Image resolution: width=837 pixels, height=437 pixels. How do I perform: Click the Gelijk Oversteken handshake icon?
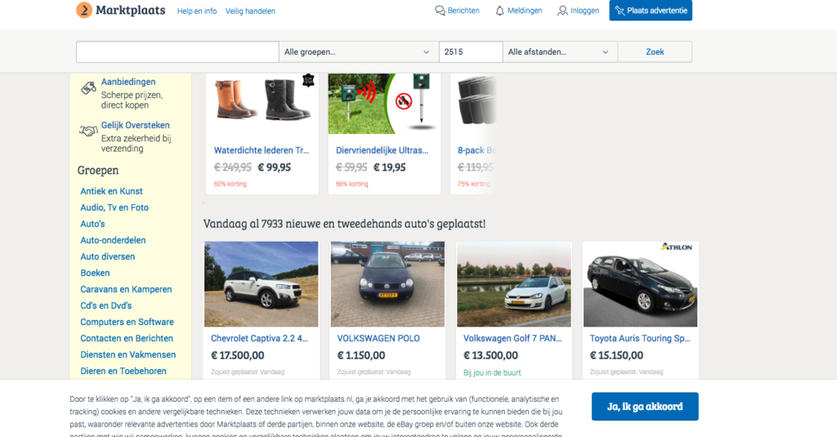88,130
